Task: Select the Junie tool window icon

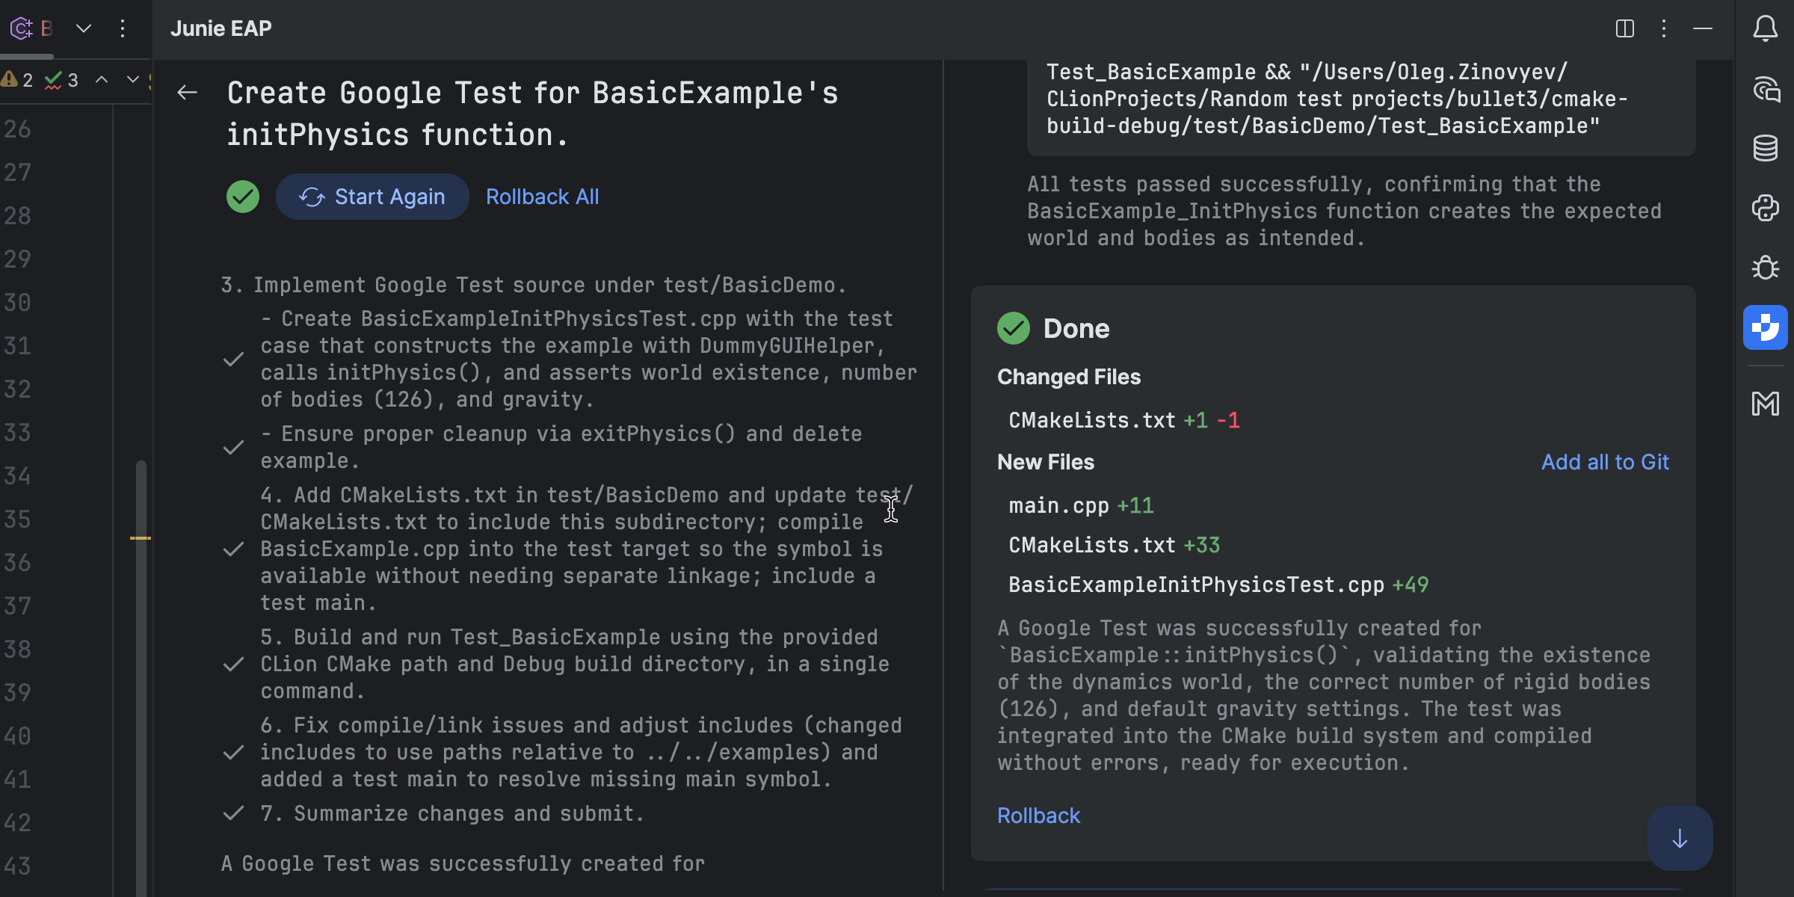Action: click(1765, 327)
